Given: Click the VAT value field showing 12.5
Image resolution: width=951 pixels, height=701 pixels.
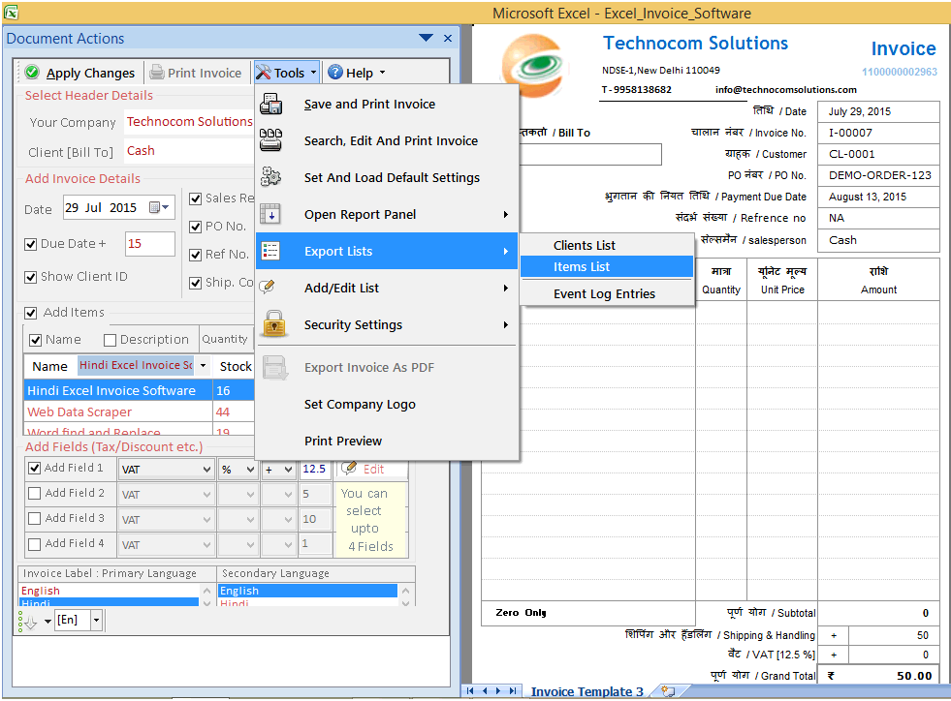Looking at the screenshot, I should pyautogui.click(x=315, y=469).
